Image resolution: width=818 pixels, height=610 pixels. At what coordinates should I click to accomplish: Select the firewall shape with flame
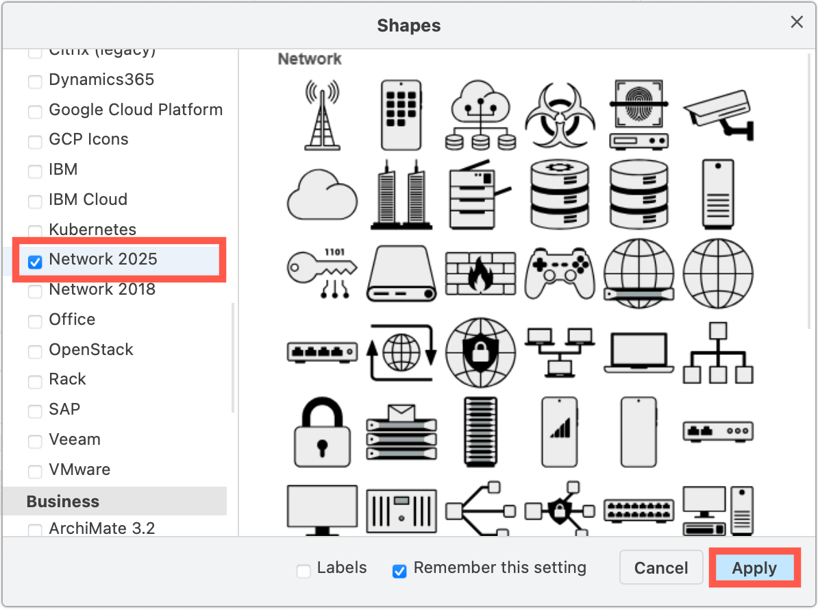(x=480, y=273)
